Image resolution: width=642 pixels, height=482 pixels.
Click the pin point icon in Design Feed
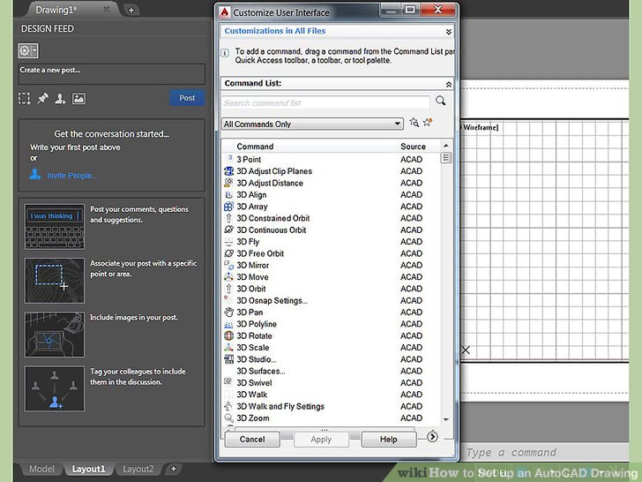(42, 98)
